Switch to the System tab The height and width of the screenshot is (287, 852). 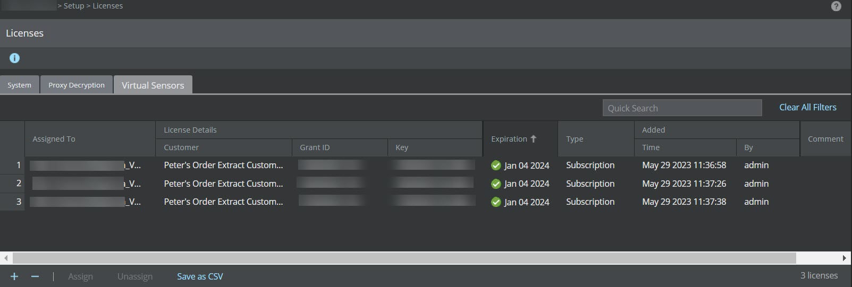coord(20,85)
